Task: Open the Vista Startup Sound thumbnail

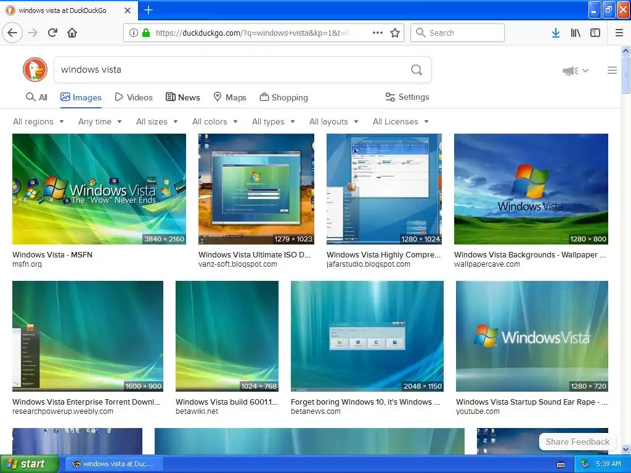Action: (532, 336)
